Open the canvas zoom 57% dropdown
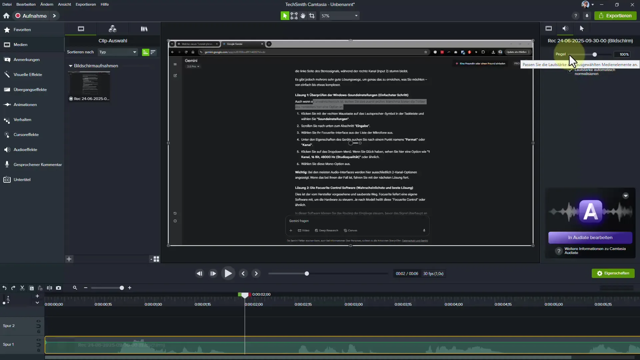 pyautogui.click(x=340, y=16)
